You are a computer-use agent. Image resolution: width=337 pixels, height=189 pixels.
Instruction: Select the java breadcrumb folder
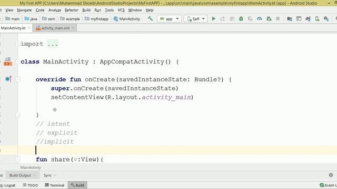(31, 19)
